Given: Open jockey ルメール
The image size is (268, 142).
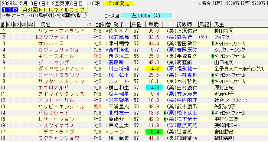Looking at the screenshot, I should (x=119, y=82).
